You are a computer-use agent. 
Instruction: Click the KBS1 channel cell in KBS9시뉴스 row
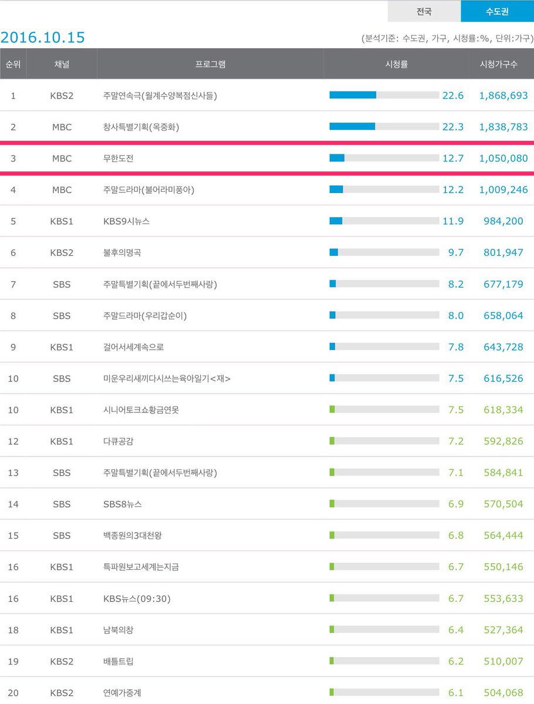click(61, 221)
